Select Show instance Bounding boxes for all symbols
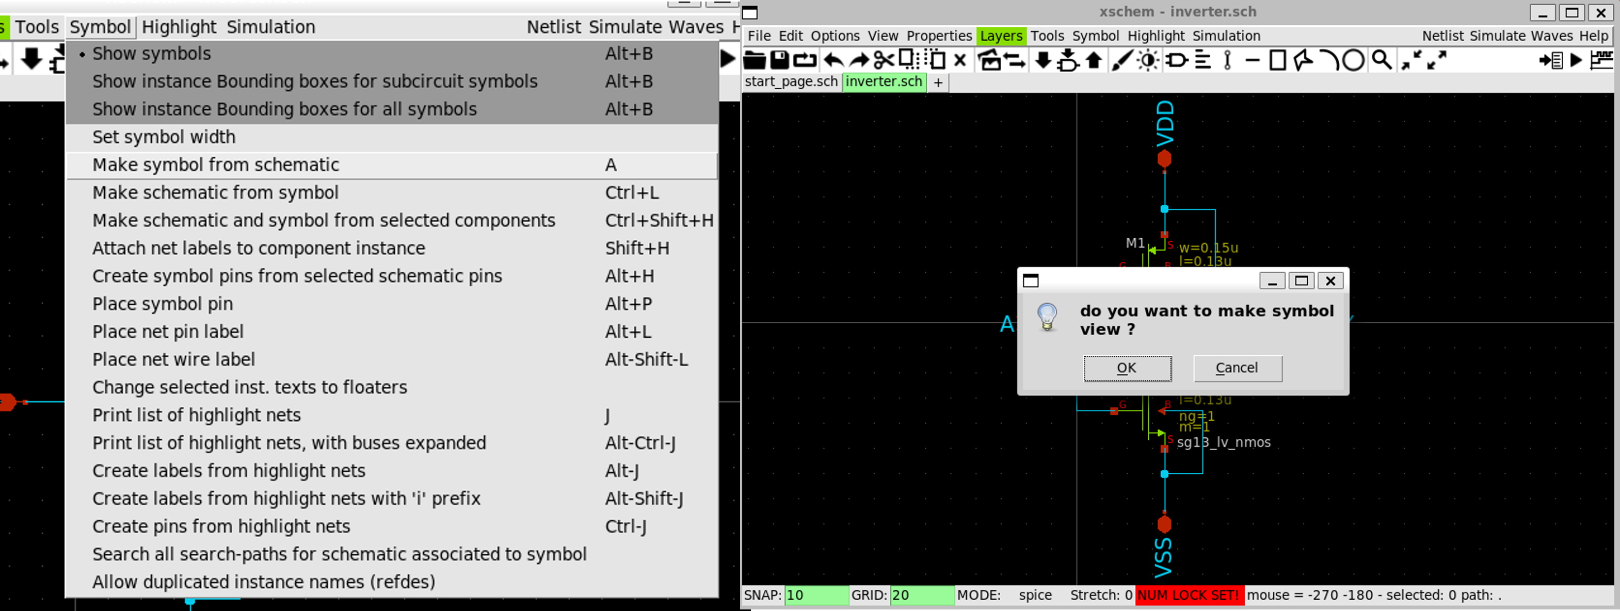The width and height of the screenshot is (1620, 611). [x=284, y=109]
